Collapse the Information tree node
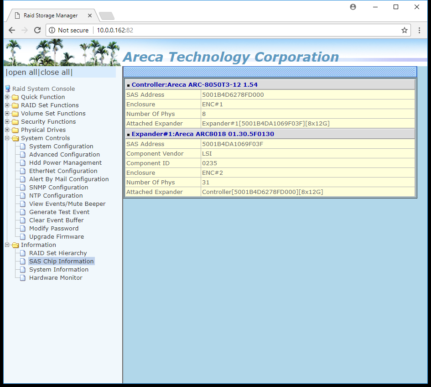Image resolution: width=431 pixels, height=387 pixels. [7, 245]
